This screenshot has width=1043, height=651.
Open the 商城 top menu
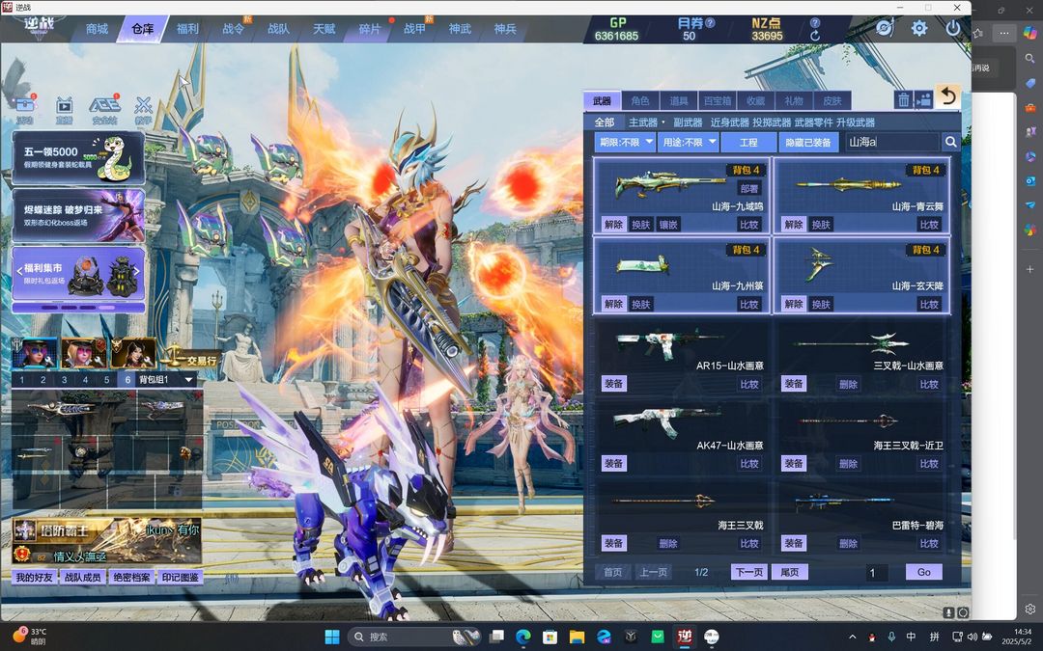click(98, 29)
